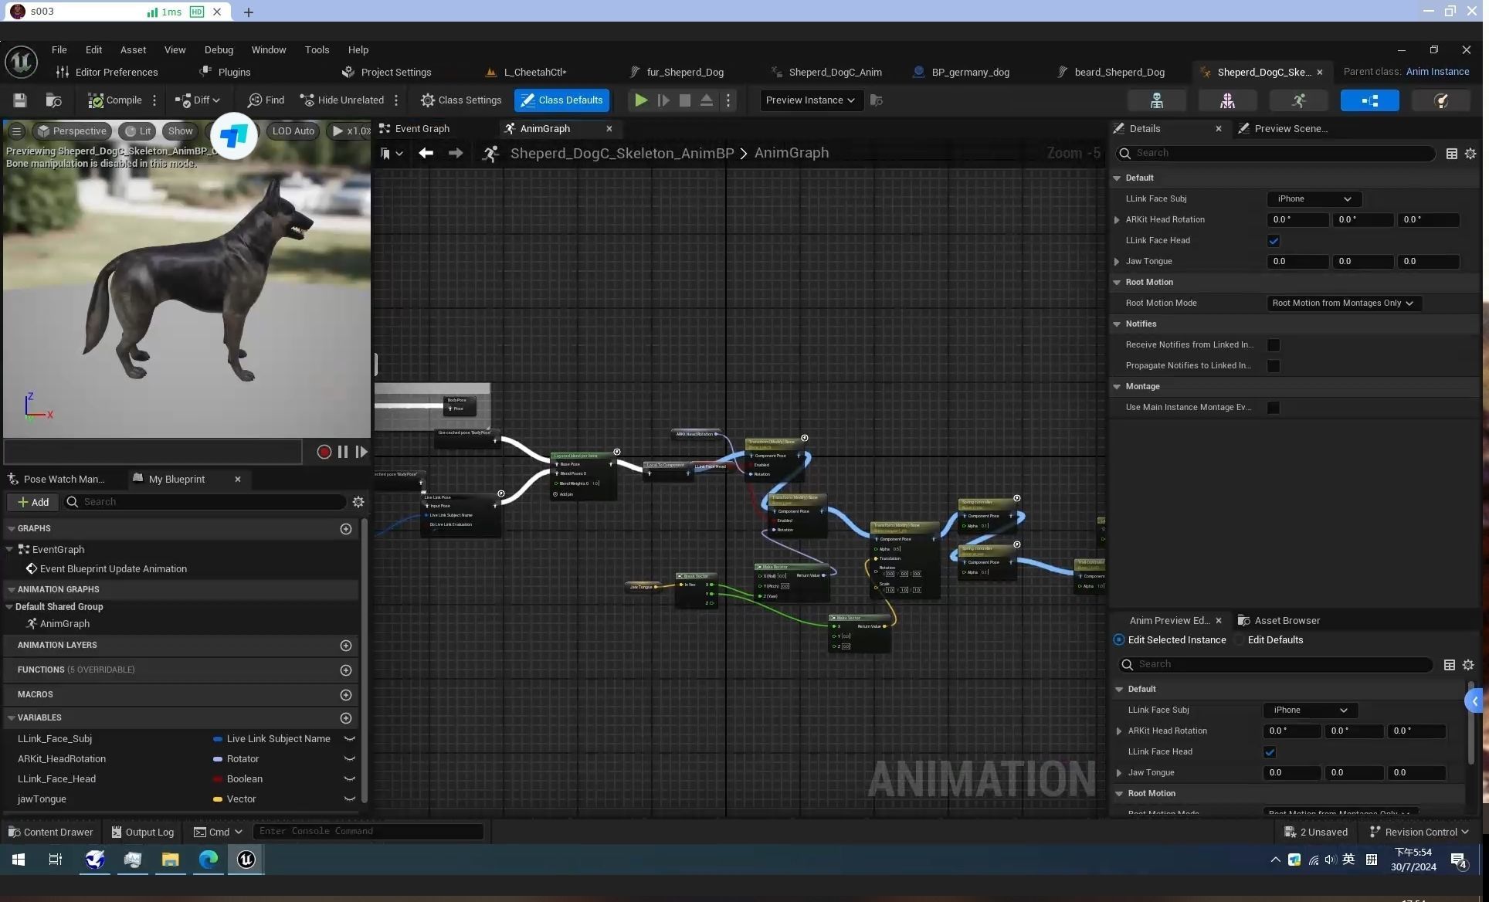1489x902 pixels.
Task: Expand the ARKit Head Rotation property in the Details panel
Action: click(1117, 220)
